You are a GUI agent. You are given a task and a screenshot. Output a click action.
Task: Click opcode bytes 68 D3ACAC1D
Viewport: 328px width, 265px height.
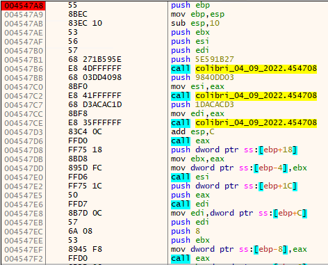click(x=95, y=104)
